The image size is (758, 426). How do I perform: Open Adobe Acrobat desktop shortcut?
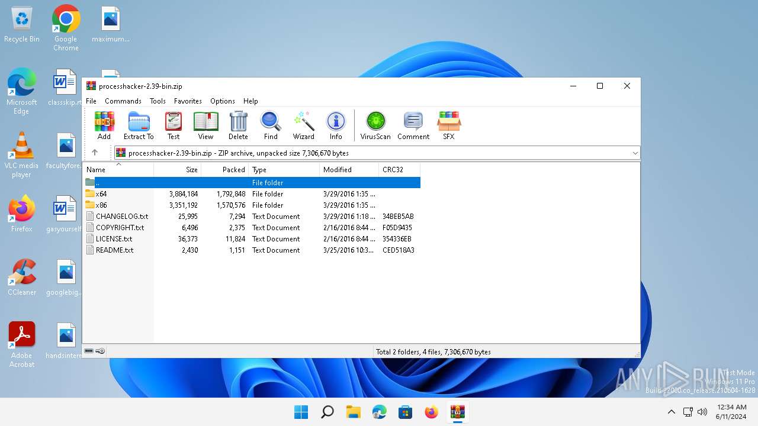[22, 344]
